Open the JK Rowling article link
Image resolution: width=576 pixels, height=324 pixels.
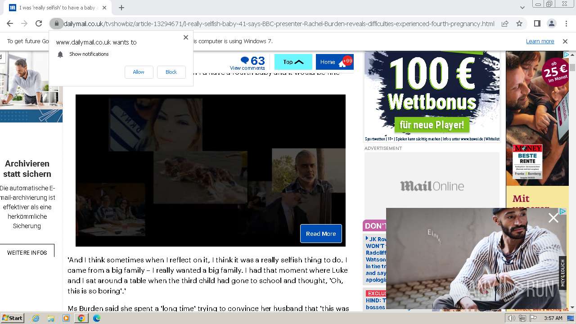pyautogui.click(x=375, y=260)
